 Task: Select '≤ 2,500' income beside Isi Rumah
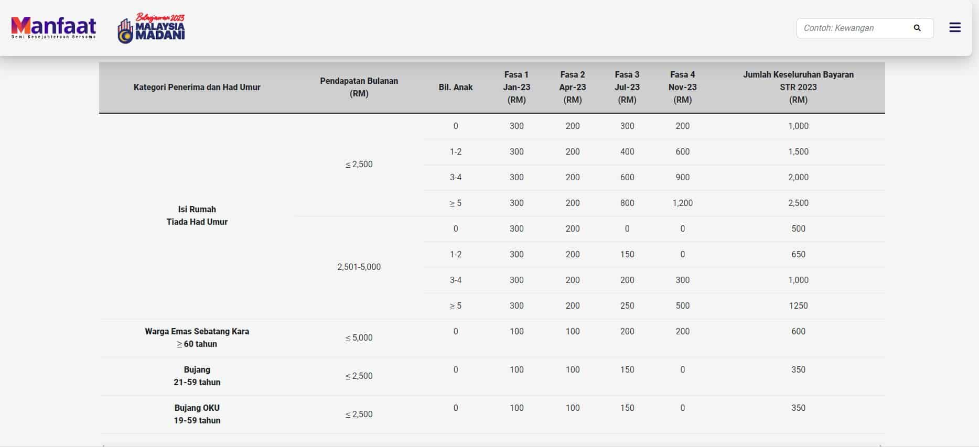pyautogui.click(x=359, y=164)
